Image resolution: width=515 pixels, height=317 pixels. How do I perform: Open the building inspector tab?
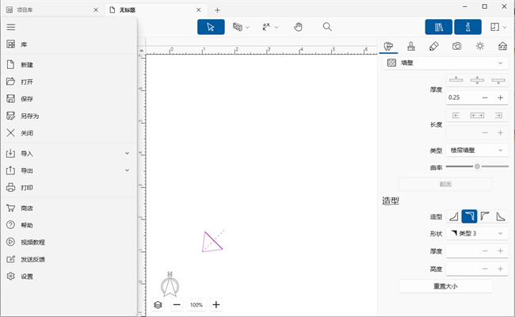502,46
